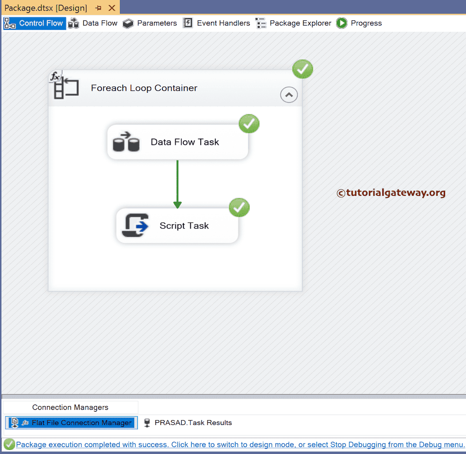
Task: Select the Control Flow tab icon
Action: pyautogui.click(x=10, y=23)
